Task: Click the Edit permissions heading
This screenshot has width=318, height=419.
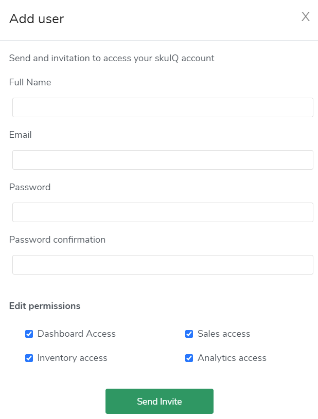Action: 45,306
